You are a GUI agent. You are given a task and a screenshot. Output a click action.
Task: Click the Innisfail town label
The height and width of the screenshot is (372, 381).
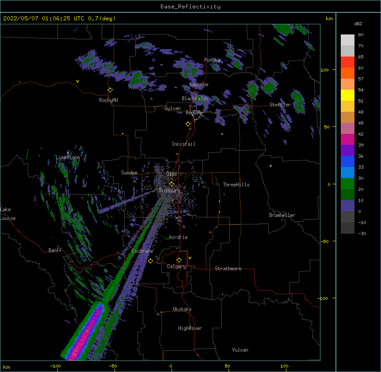coord(183,144)
